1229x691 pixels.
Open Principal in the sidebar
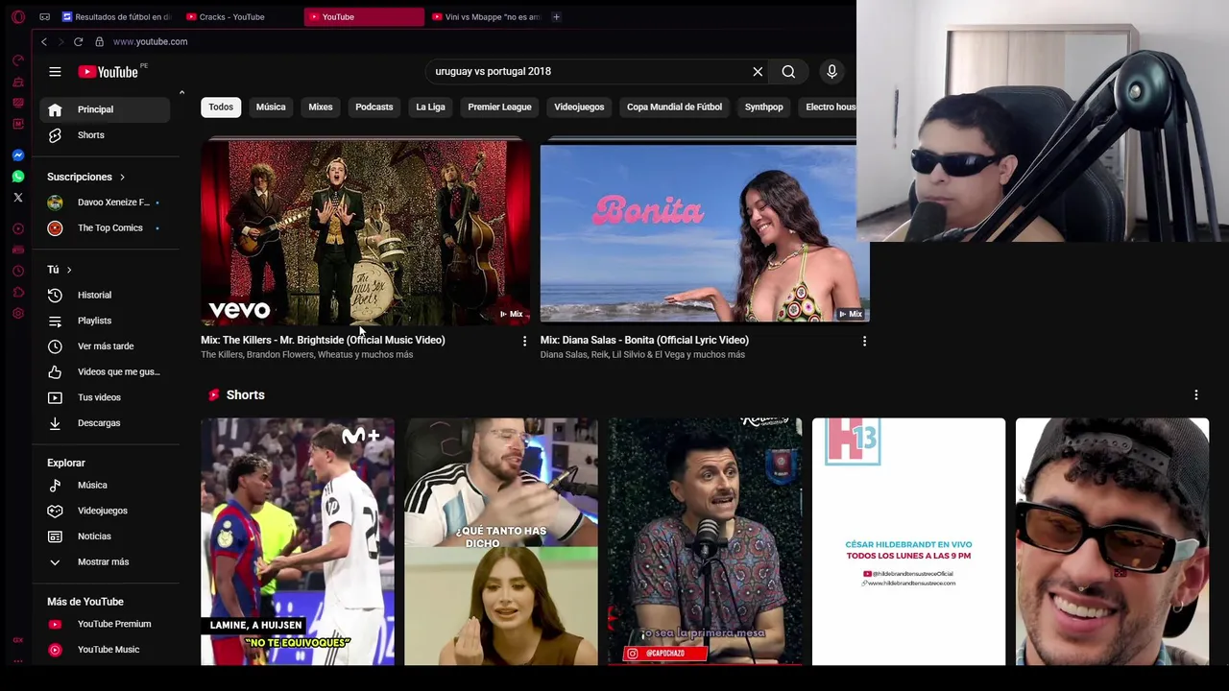106,109
